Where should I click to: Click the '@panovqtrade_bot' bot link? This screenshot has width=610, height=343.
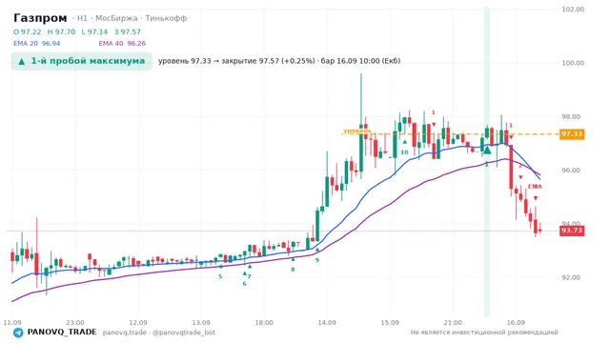coord(184,333)
